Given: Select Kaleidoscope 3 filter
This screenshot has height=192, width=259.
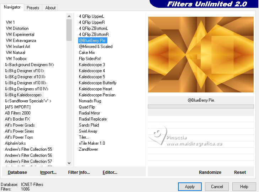Looking at the screenshot, I should pos(92,65).
